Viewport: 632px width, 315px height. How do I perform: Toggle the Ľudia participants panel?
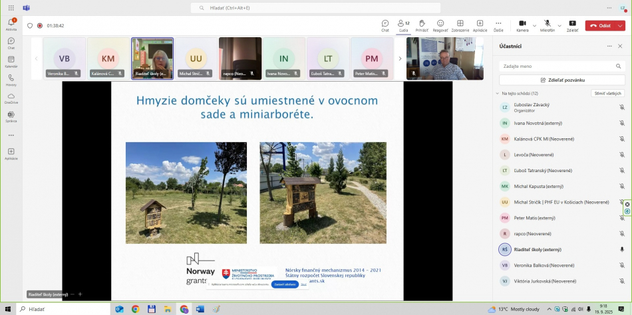(x=403, y=25)
